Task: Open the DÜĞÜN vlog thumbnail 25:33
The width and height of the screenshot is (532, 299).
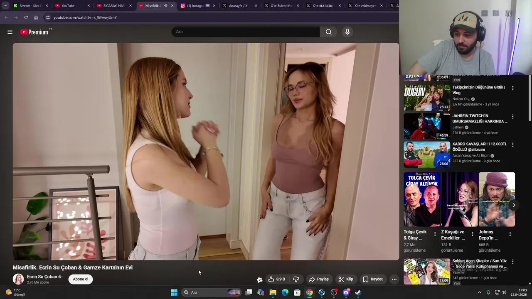Action: [x=427, y=98]
